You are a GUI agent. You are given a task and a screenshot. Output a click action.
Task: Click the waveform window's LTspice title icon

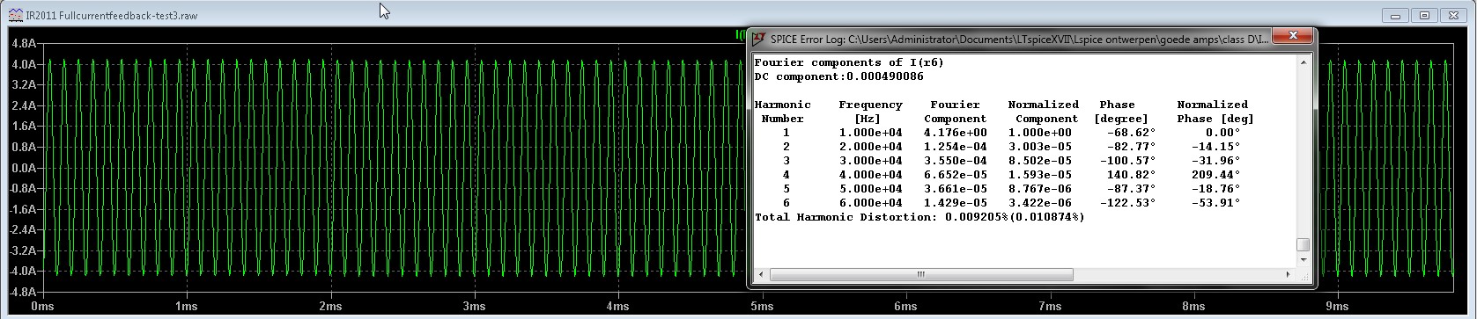pyautogui.click(x=16, y=15)
